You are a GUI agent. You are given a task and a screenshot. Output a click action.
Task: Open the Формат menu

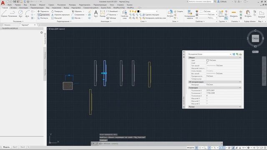click(42, 5)
